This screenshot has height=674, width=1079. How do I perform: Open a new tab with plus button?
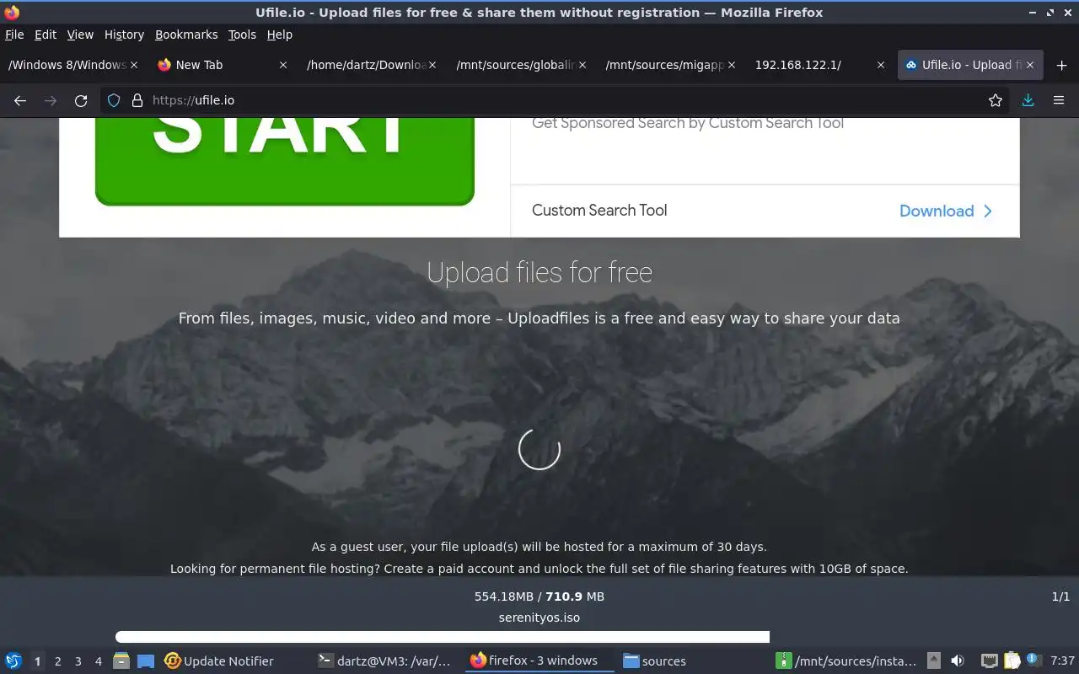tap(1061, 65)
